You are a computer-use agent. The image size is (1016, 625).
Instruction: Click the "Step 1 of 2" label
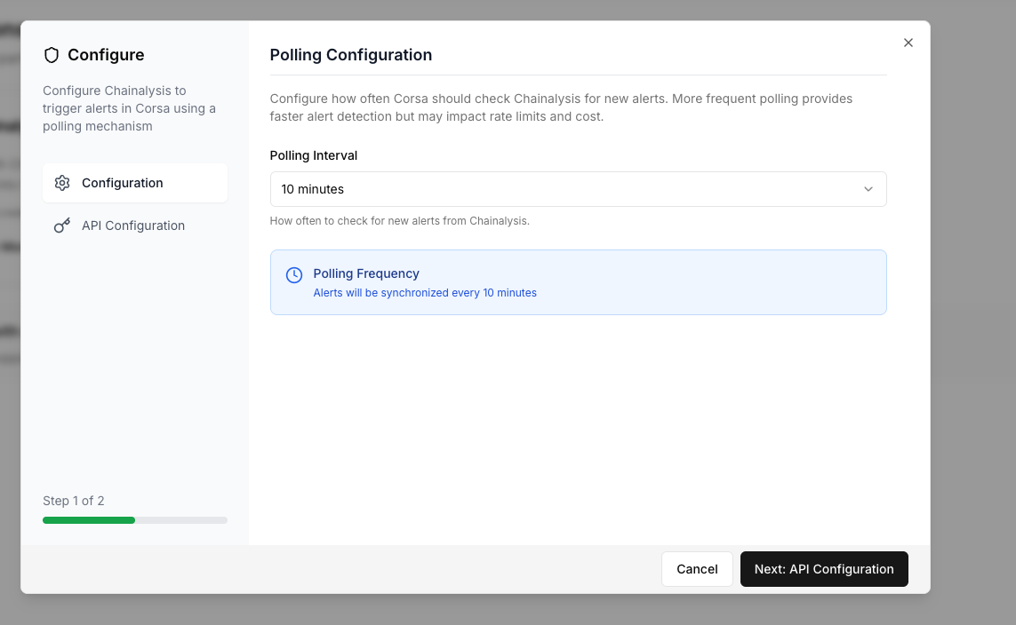[74, 501]
